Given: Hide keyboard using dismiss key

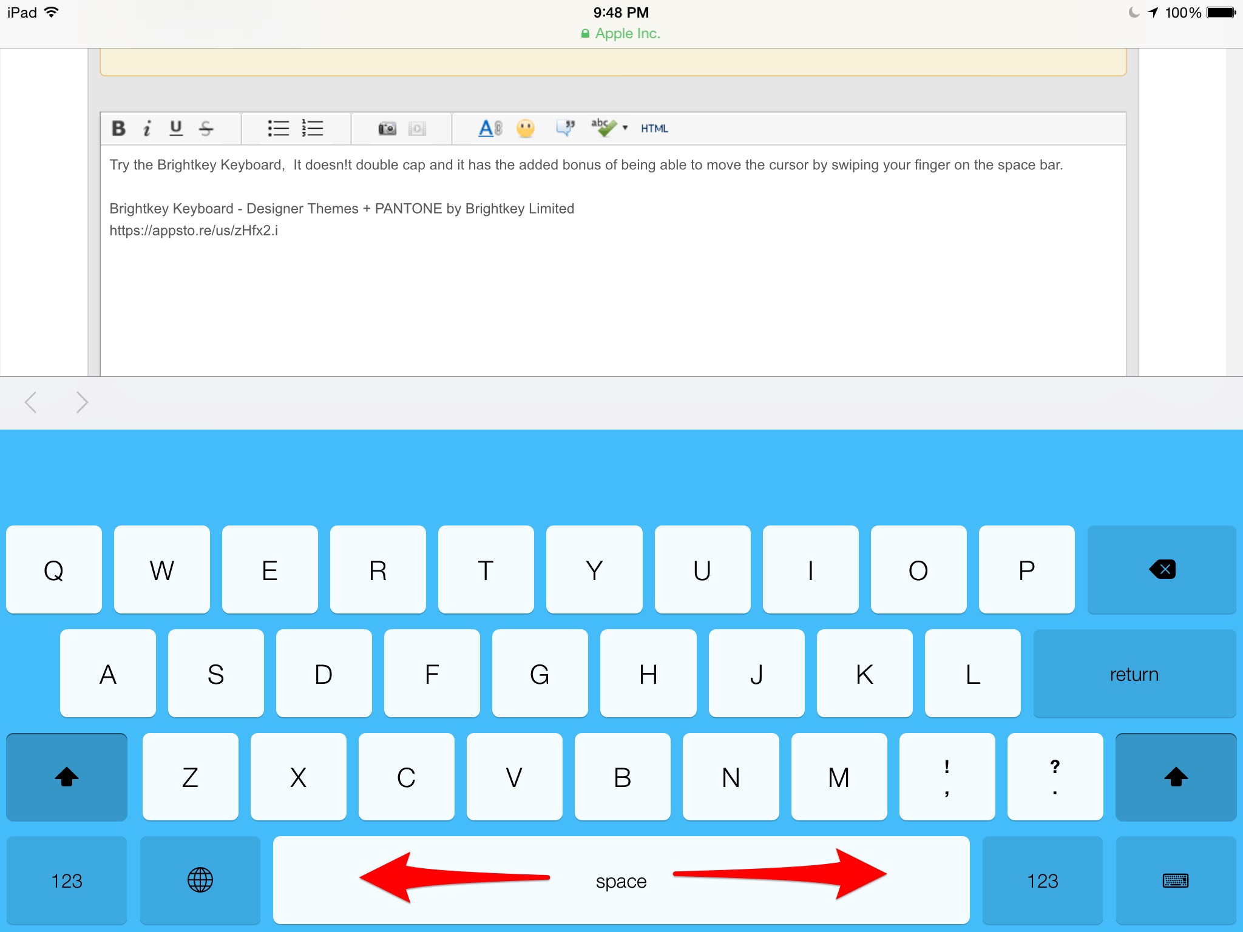Looking at the screenshot, I should [x=1176, y=880].
